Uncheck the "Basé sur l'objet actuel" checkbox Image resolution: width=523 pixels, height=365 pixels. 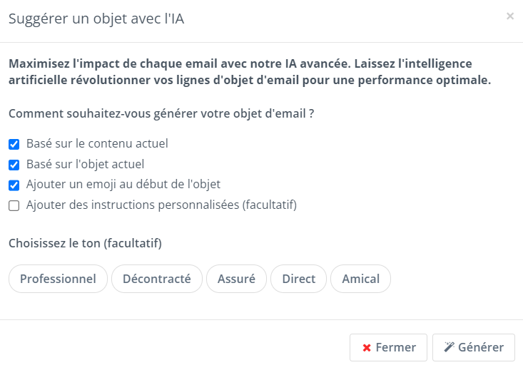pyautogui.click(x=14, y=165)
